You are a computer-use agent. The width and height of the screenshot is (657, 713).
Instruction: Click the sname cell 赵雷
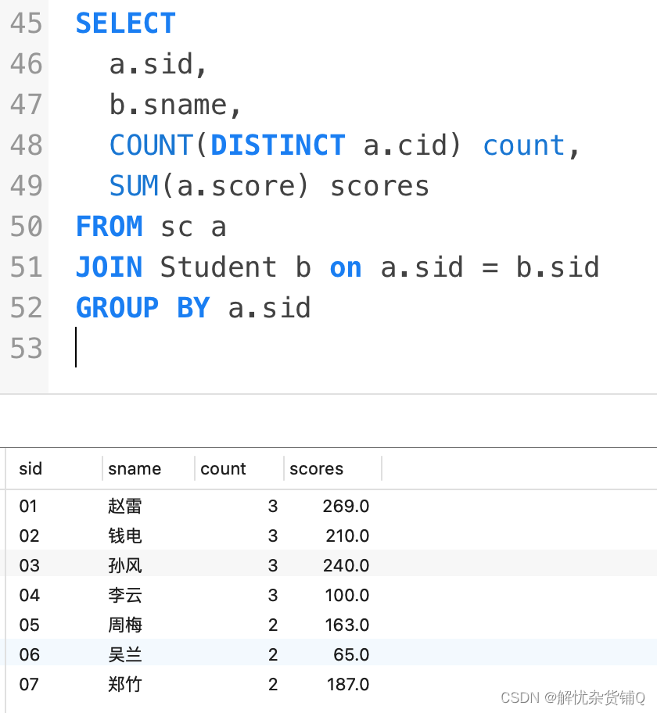click(125, 506)
